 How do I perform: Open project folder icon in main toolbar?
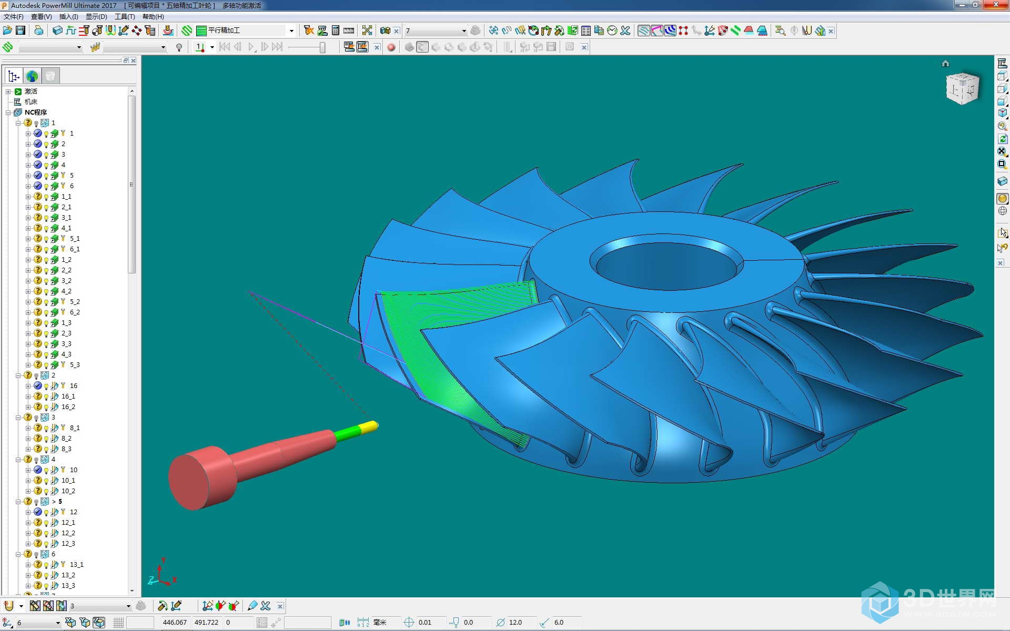tap(7, 30)
